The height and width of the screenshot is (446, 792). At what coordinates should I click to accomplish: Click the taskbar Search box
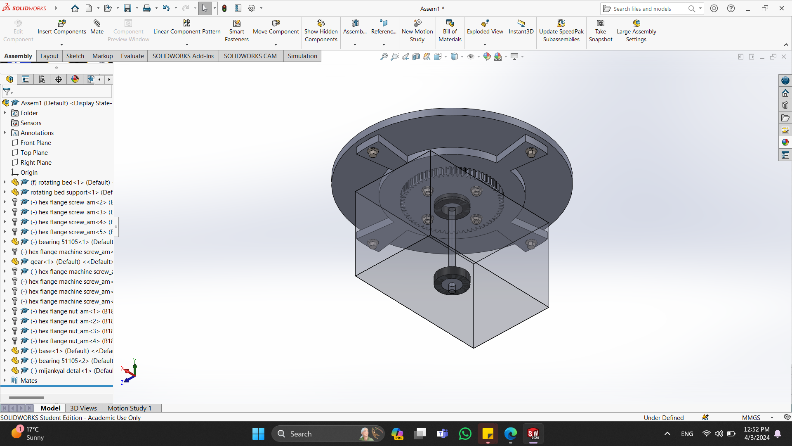pyautogui.click(x=328, y=434)
